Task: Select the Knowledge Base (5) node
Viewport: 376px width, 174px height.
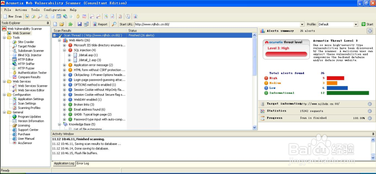Action: click(82, 124)
